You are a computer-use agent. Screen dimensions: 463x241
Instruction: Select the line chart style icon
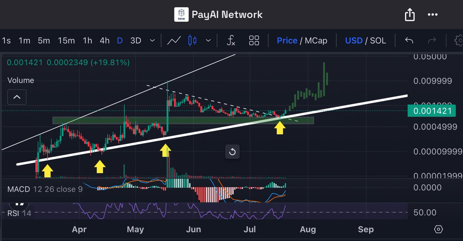(174, 41)
